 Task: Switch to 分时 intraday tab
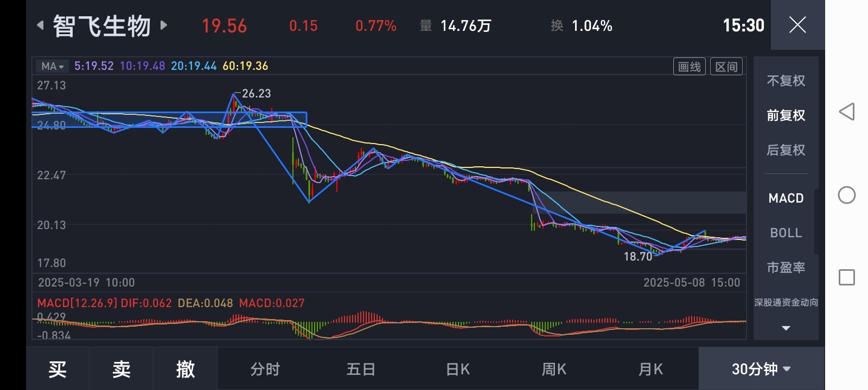coord(265,369)
